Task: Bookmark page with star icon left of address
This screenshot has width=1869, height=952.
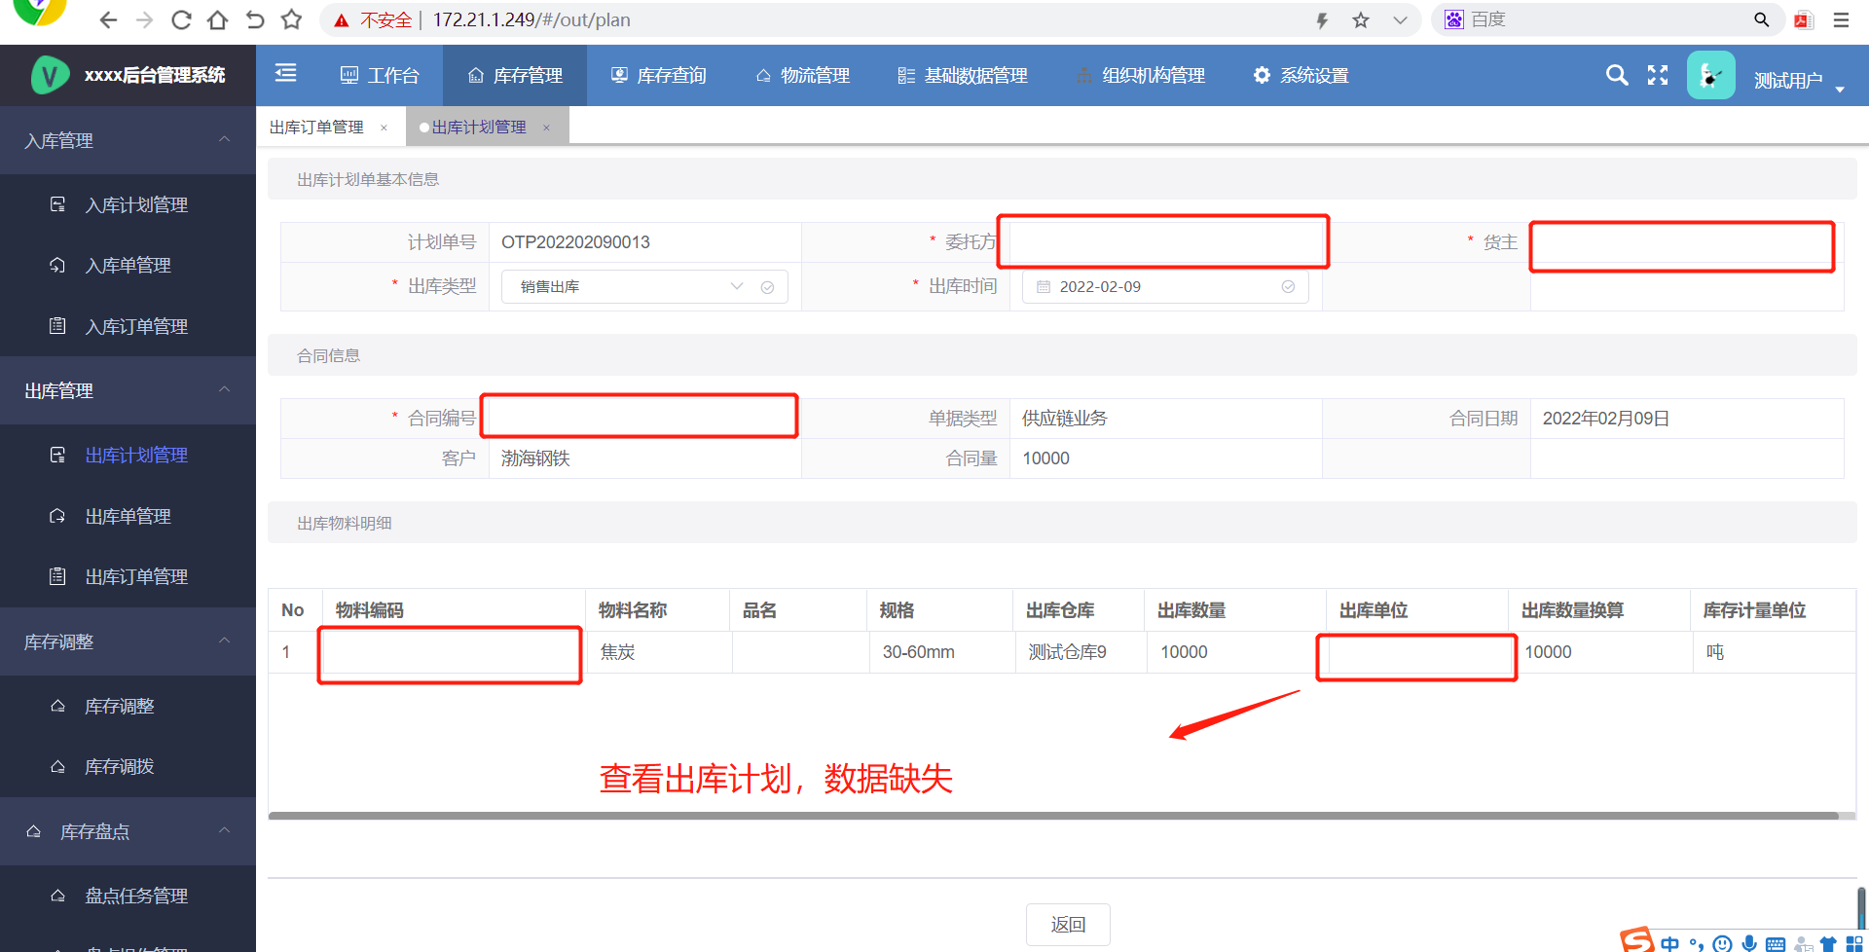Action: coord(291,19)
